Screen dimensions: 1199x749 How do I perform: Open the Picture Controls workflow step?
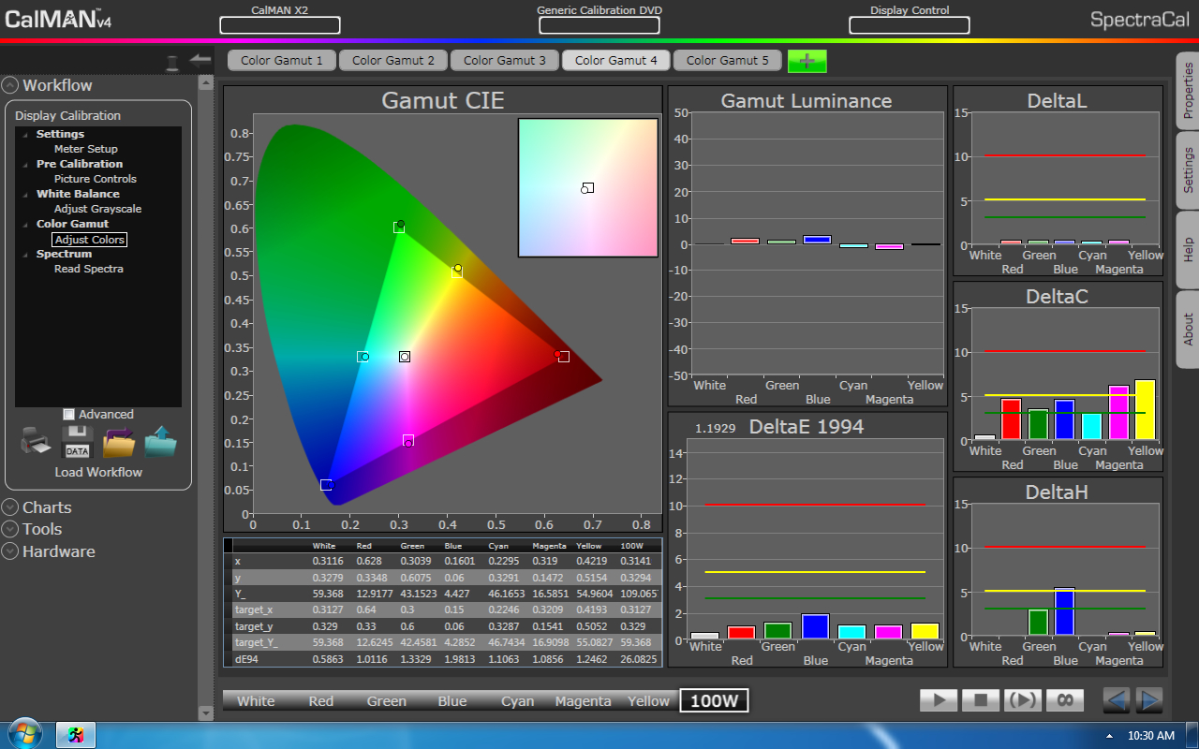tap(96, 179)
